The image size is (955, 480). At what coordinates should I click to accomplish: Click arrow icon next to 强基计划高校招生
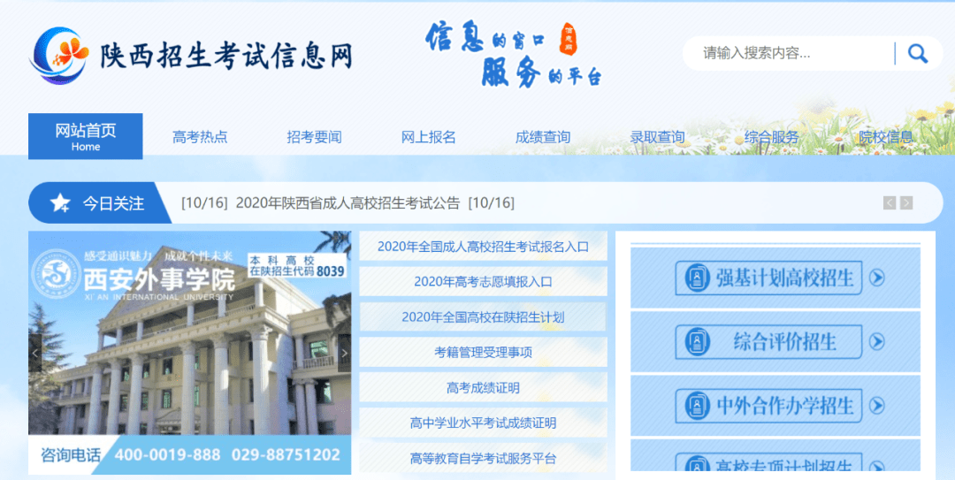876,278
